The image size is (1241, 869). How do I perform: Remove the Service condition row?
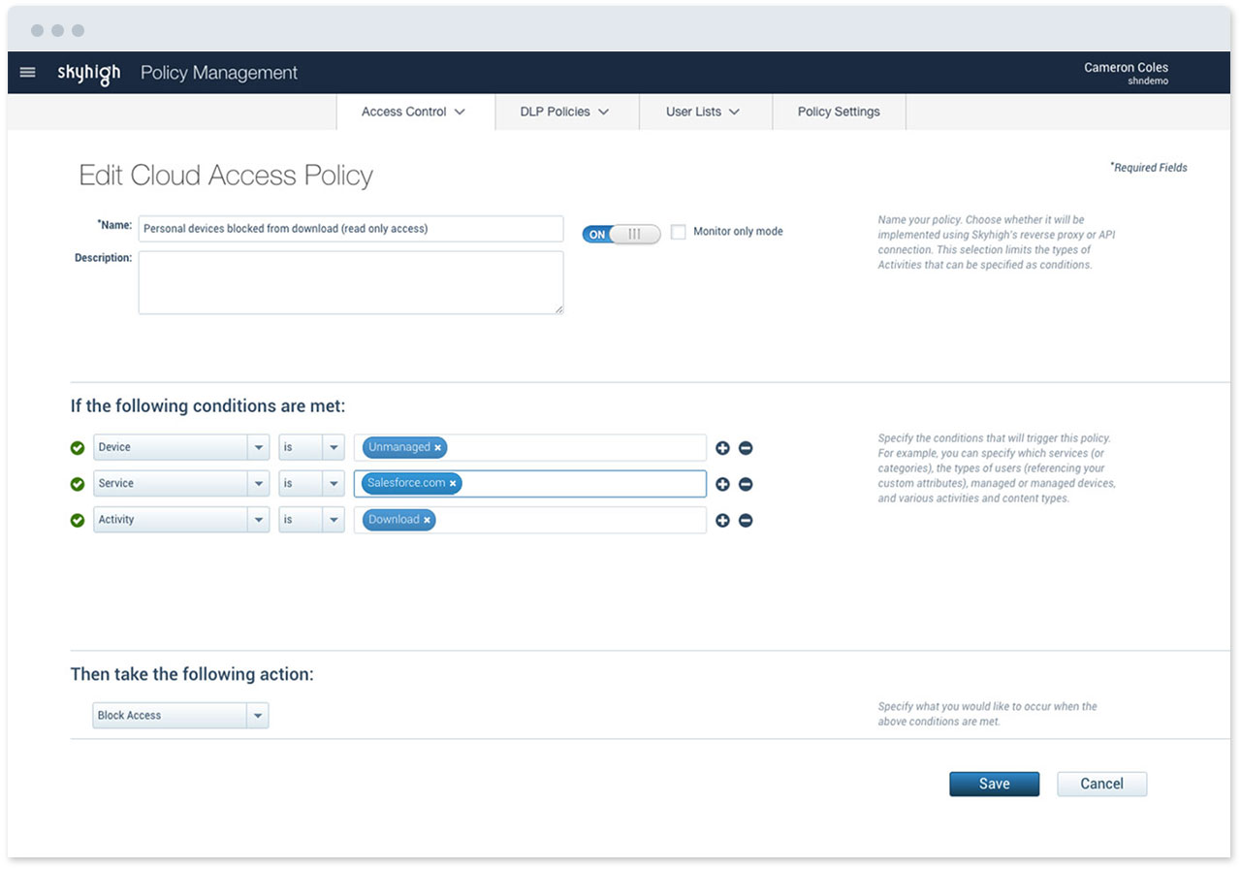pos(746,484)
